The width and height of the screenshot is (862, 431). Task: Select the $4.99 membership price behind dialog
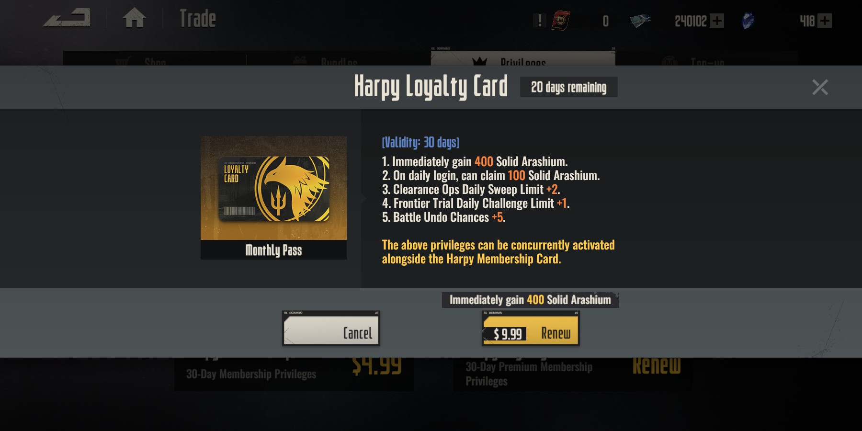tap(377, 366)
